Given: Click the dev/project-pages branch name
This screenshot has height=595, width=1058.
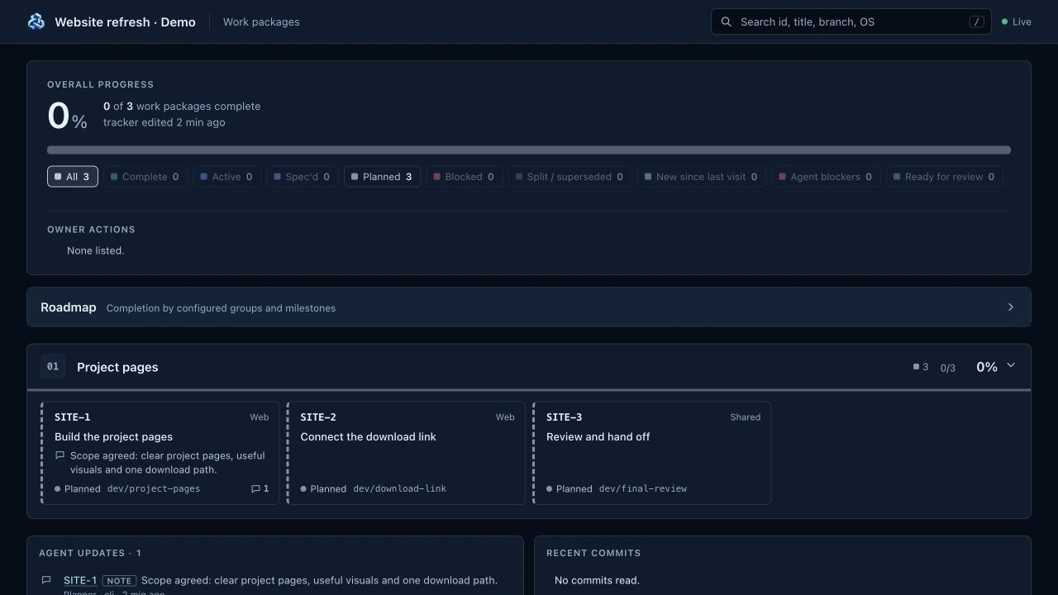Looking at the screenshot, I should pyautogui.click(x=154, y=488).
